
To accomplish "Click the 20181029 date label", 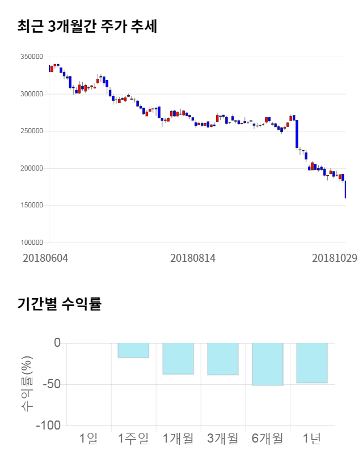I will pos(335,258).
